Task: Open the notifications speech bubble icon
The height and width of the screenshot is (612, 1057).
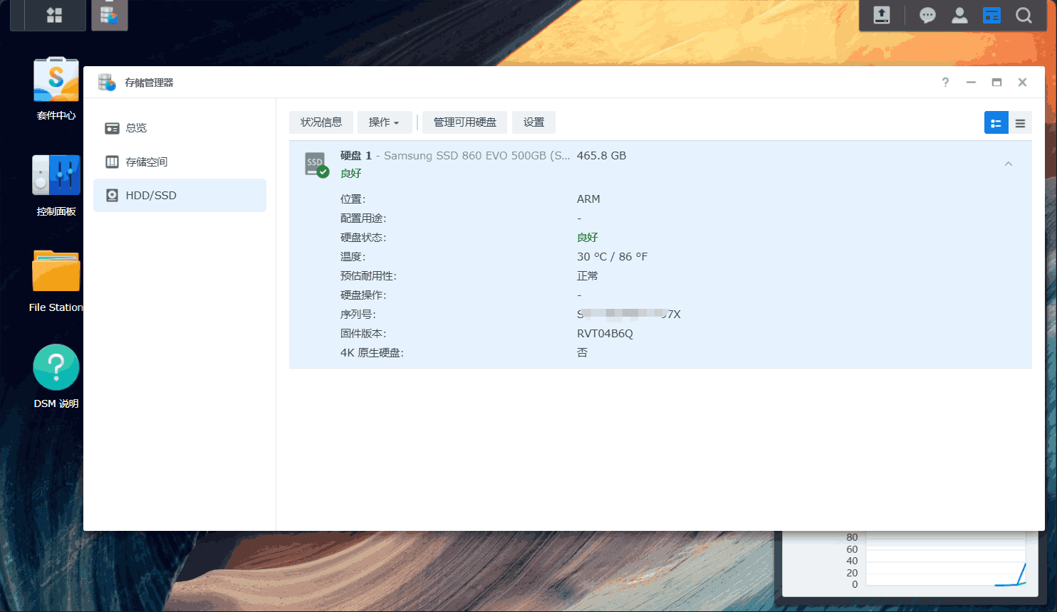Action: coord(927,15)
